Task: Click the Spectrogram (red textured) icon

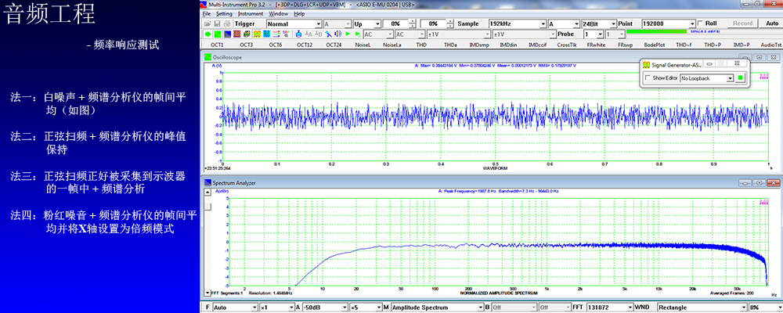Action: [x=236, y=34]
